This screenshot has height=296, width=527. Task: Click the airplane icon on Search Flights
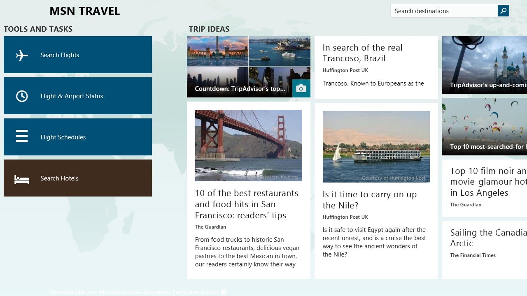point(22,55)
